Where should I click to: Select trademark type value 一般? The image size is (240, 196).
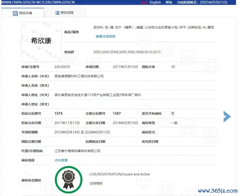174,123
